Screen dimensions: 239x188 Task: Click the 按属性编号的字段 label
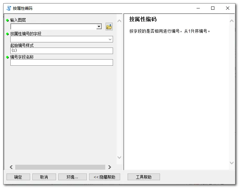click(26, 34)
